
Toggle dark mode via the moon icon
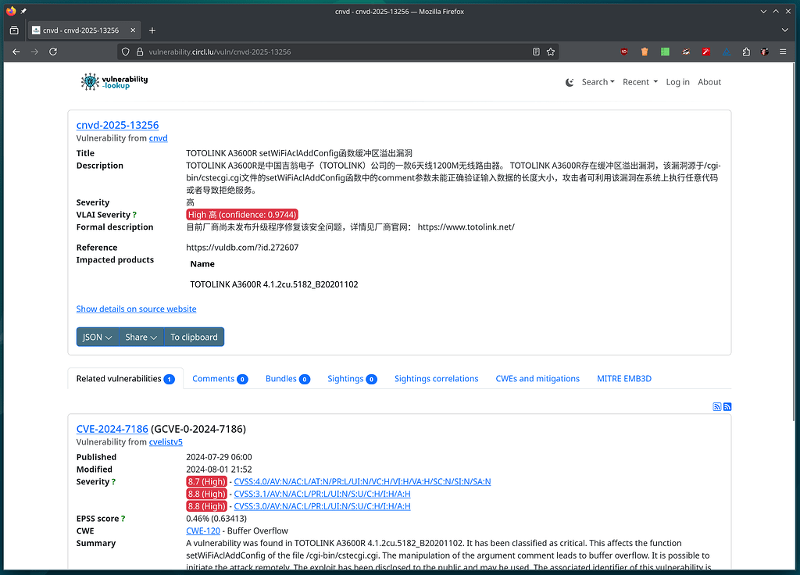[570, 82]
